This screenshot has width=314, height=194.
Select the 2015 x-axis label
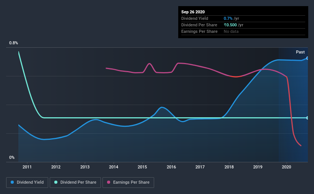click(x=142, y=167)
